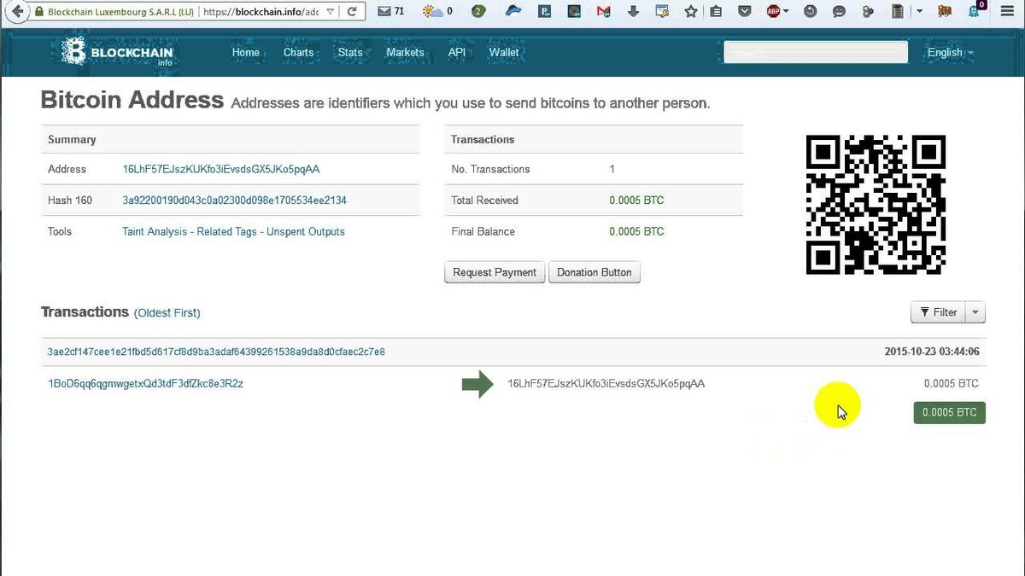
Task: Click the blue P toolbar icon
Action: (545, 12)
